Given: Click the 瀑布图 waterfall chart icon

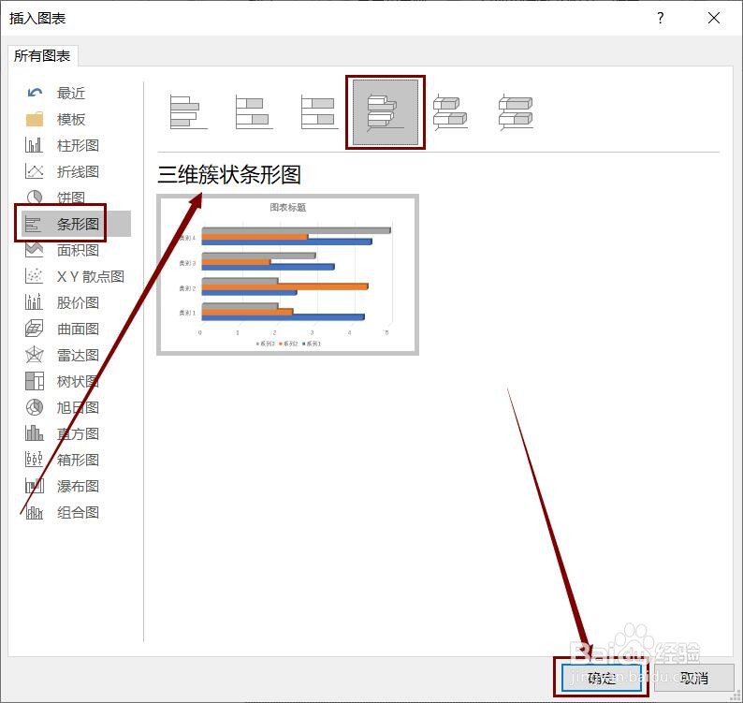Looking at the screenshot, I should [34, 486].
